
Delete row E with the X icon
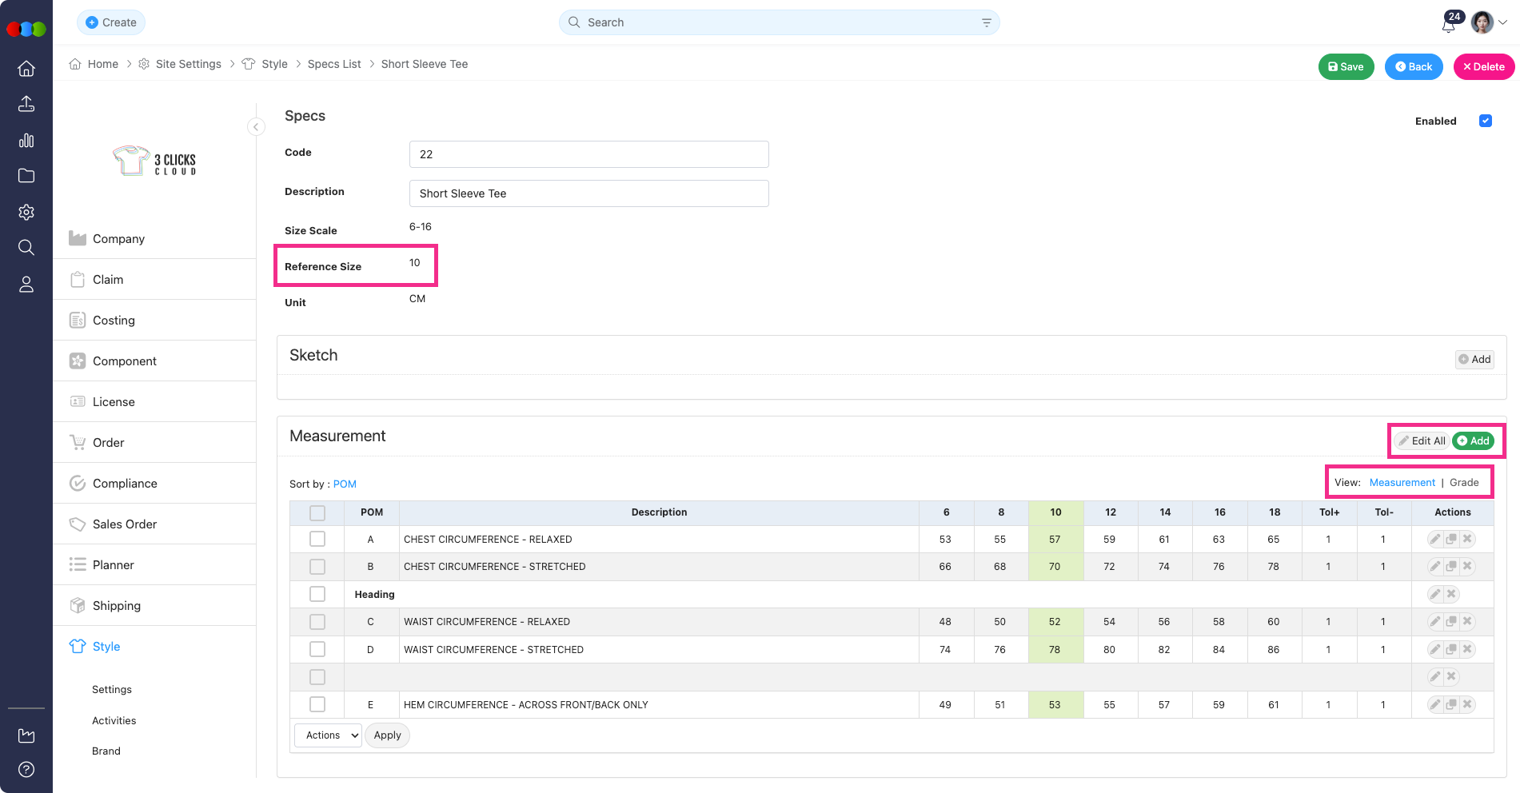(x=1467, y=705)
